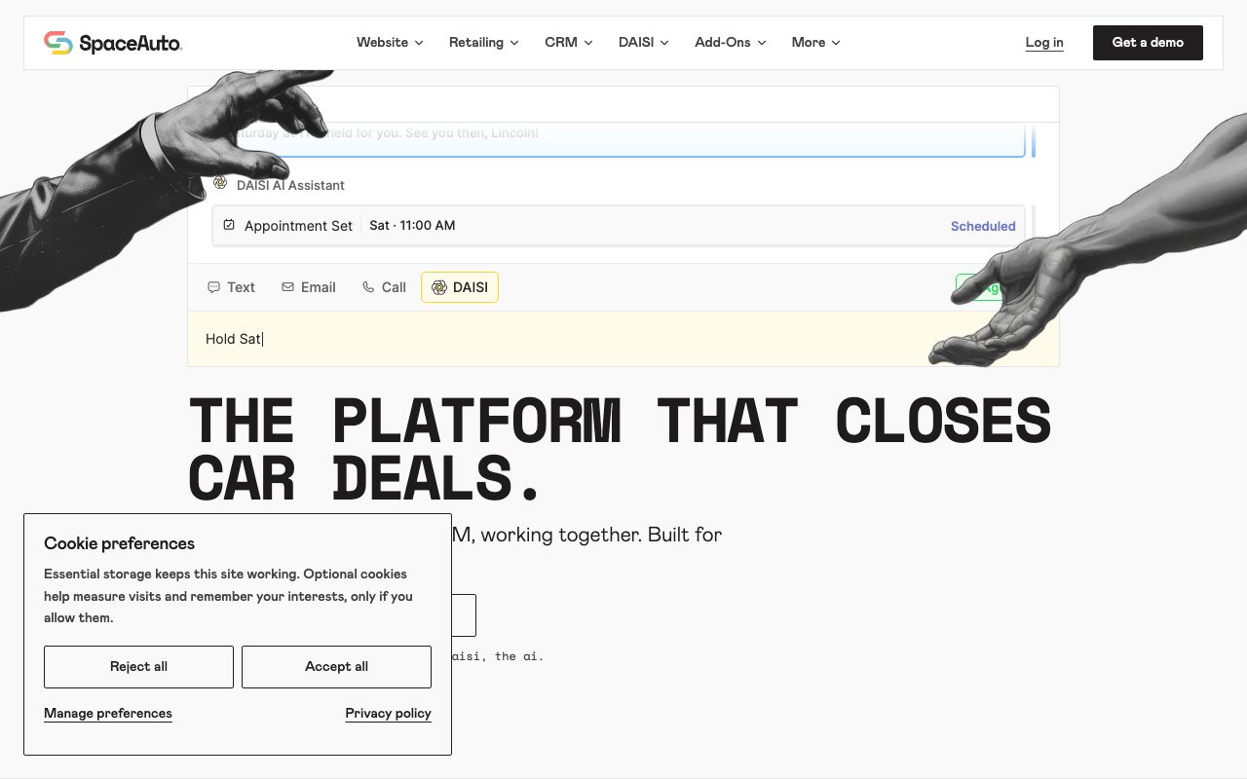Expand the Retailing menu chevron
The height and width of the screenshot is (779, 1247).
pos(514,43)
